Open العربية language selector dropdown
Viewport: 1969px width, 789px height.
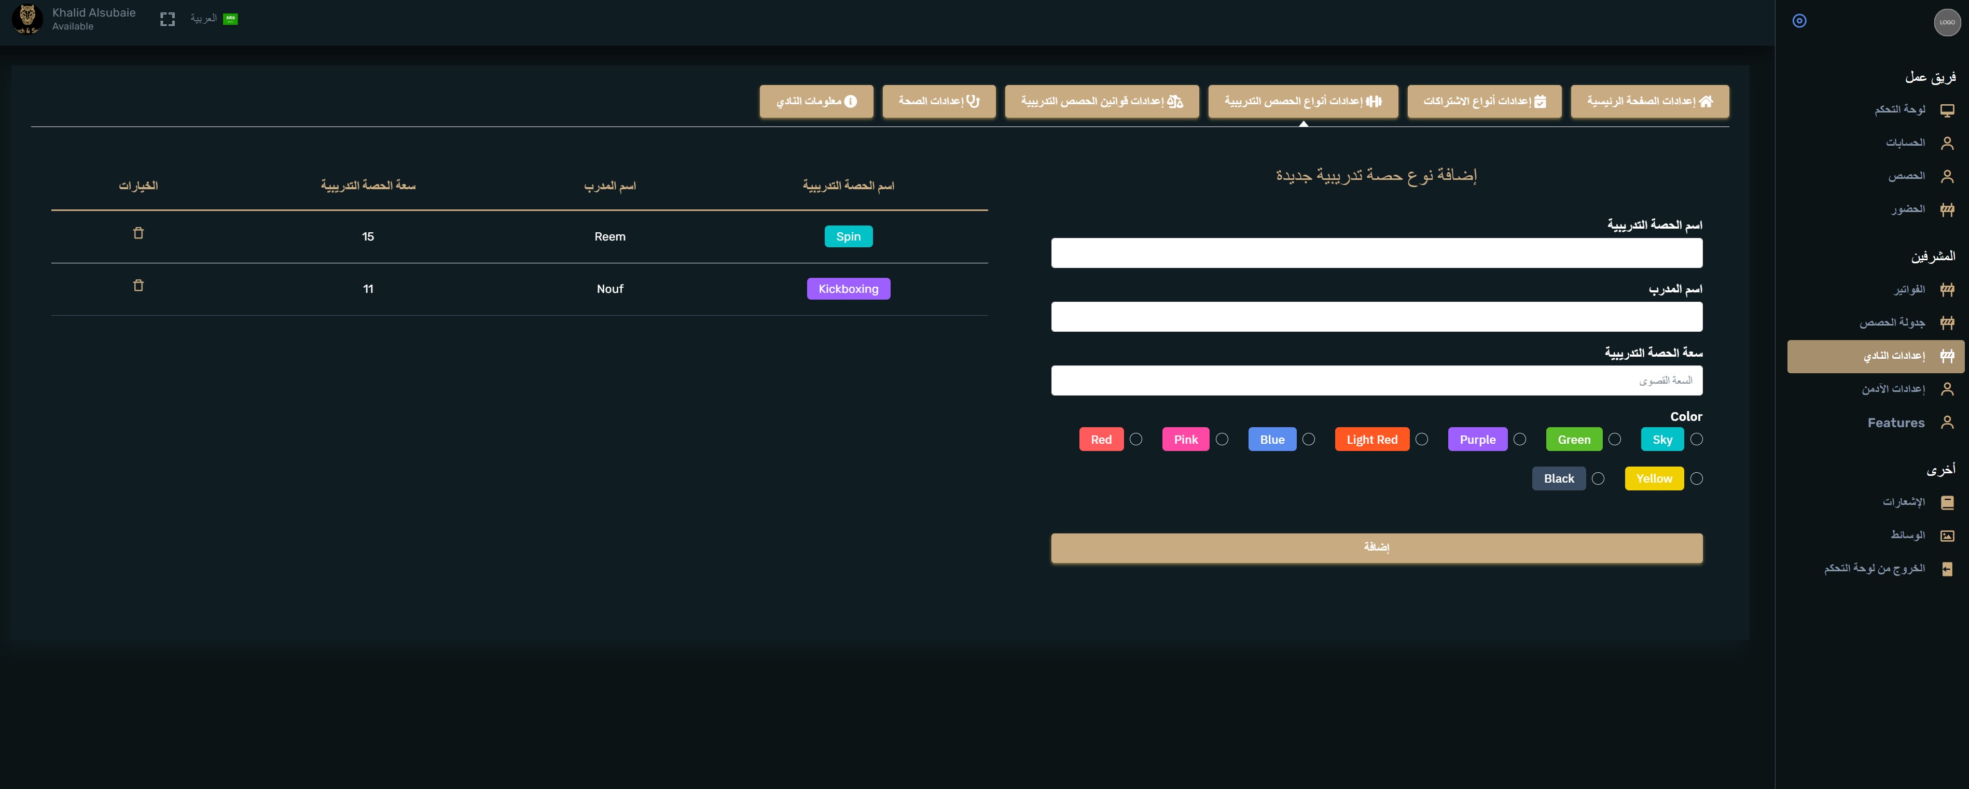(x=213, y=19)
